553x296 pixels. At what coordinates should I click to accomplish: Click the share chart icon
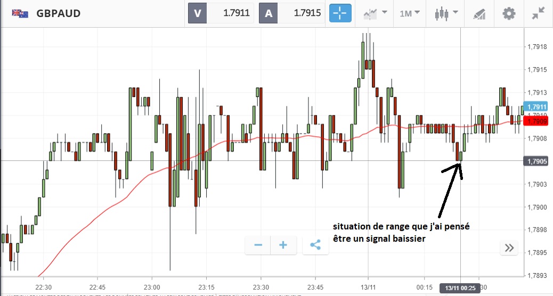(315, 245)
